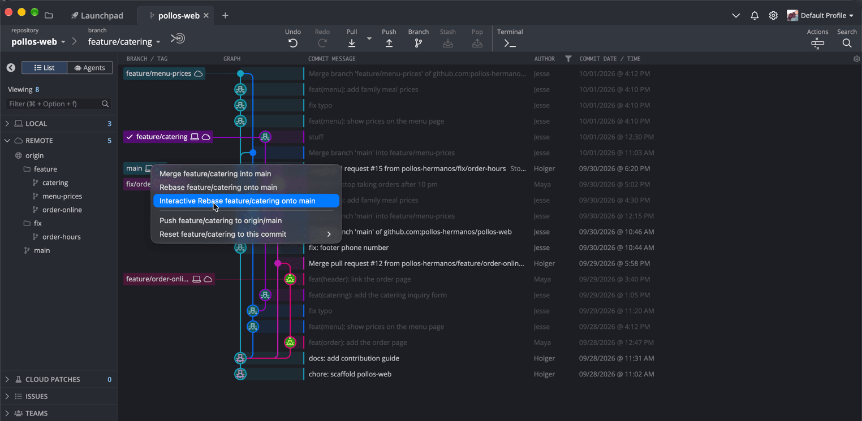Switch left panel to Agents view
Image resolution: width=862 pixels, height=421 pixels.
click(x=90, y=68)
